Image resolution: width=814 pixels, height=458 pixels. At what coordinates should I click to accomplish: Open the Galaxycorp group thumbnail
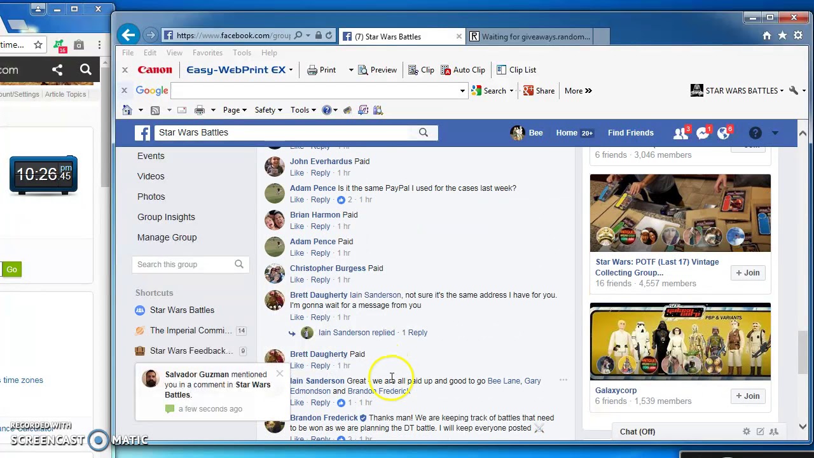coord(680,342)
